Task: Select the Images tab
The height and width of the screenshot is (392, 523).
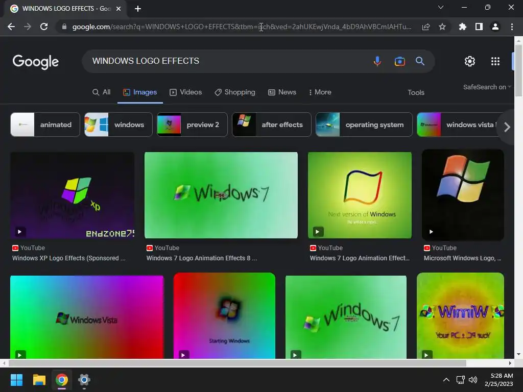Action: pyautogui.click(x=140, y=92)
